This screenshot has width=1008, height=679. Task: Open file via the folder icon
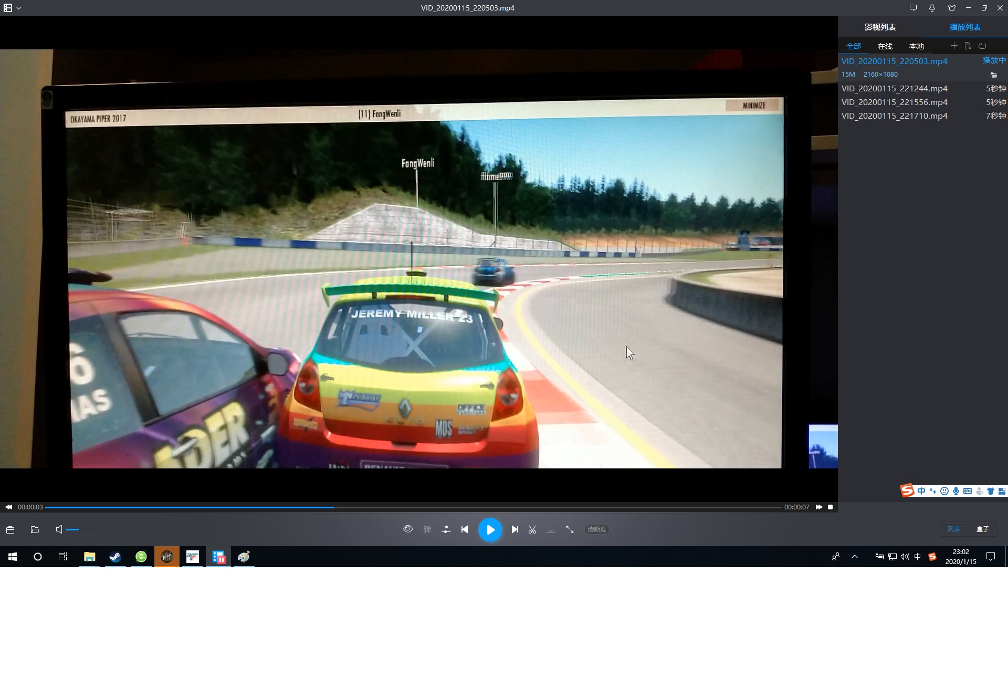tap(35, 530)
